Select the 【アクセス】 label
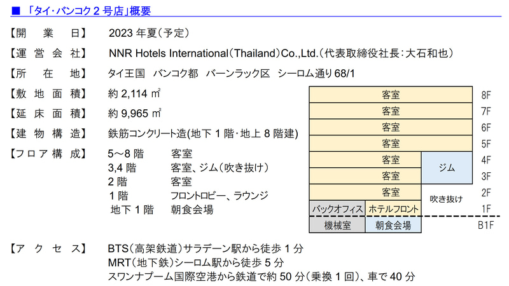The width and height of the screenshot is (509, 286). [48, 249]
